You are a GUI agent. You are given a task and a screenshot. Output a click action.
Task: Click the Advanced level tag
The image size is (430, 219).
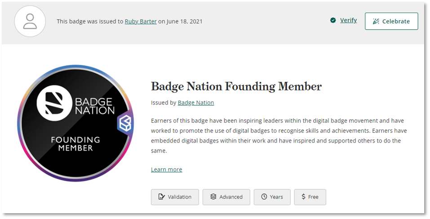point(226,197)
